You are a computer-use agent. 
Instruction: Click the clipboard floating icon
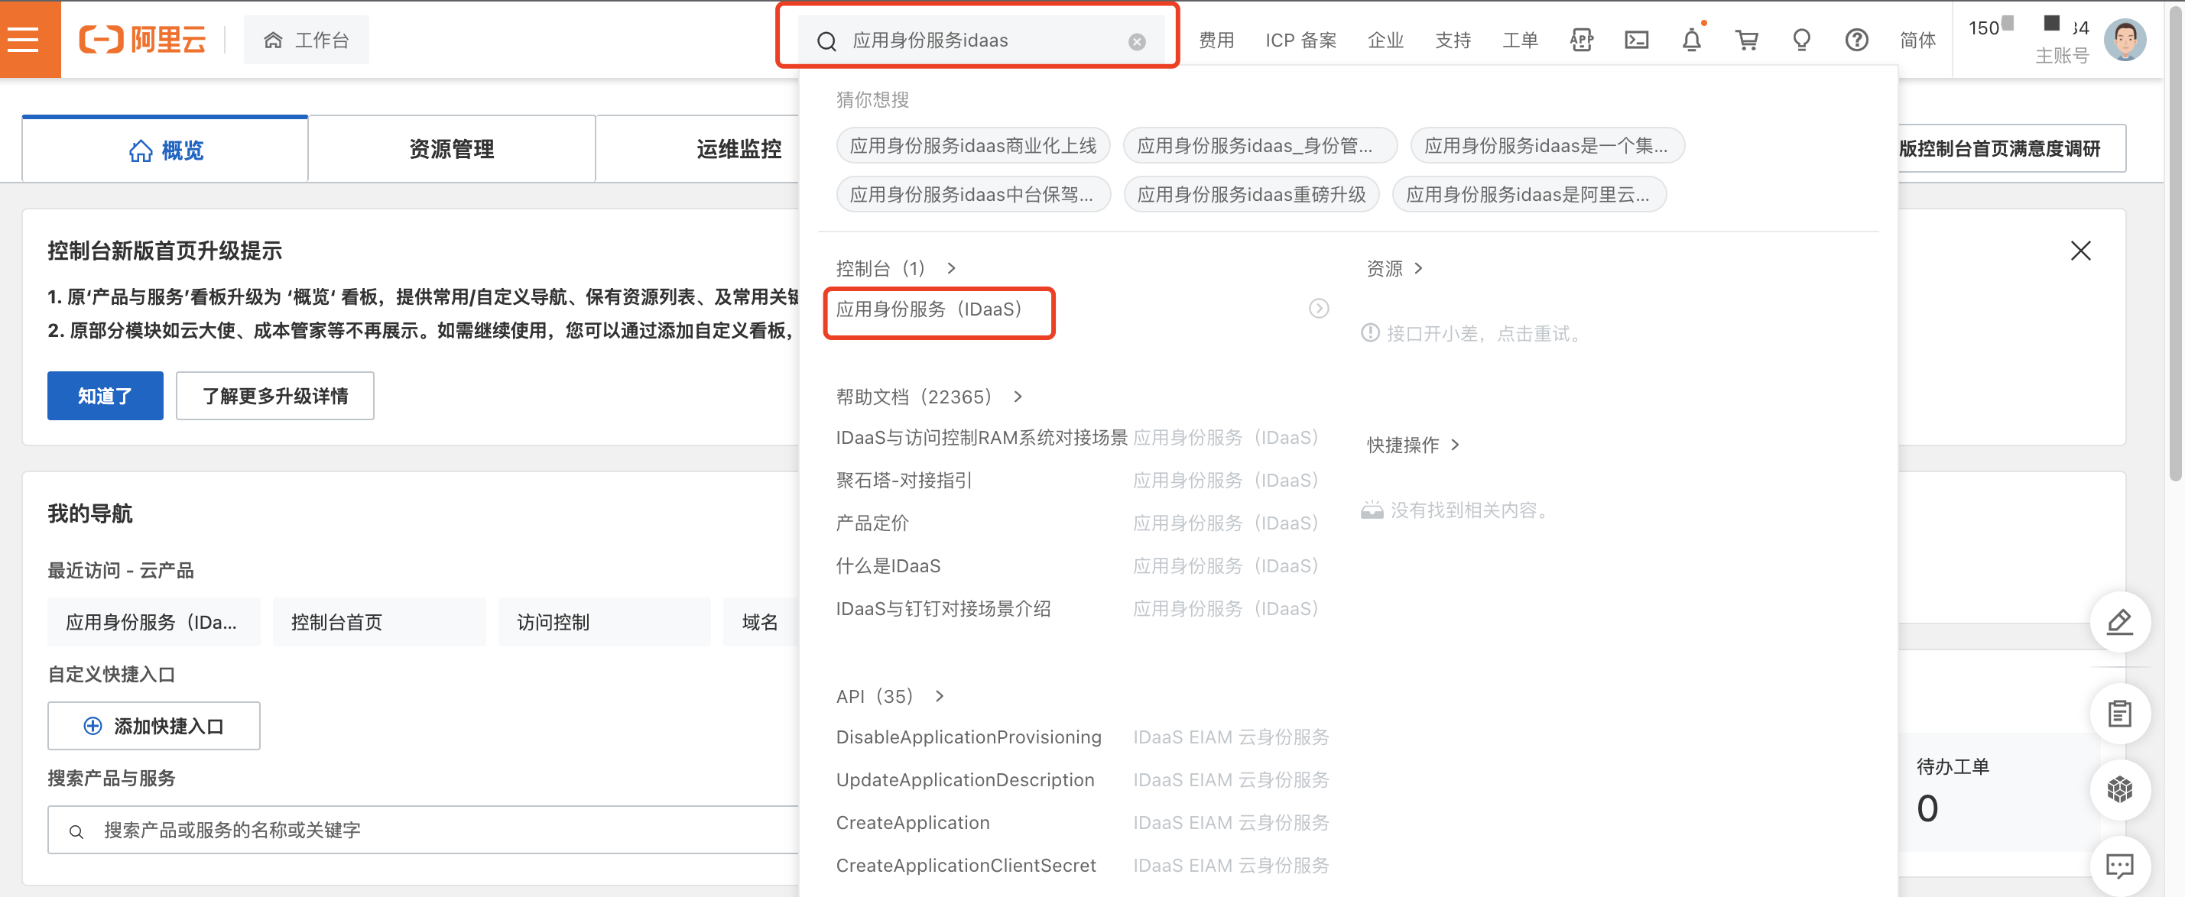point(2120,714)
